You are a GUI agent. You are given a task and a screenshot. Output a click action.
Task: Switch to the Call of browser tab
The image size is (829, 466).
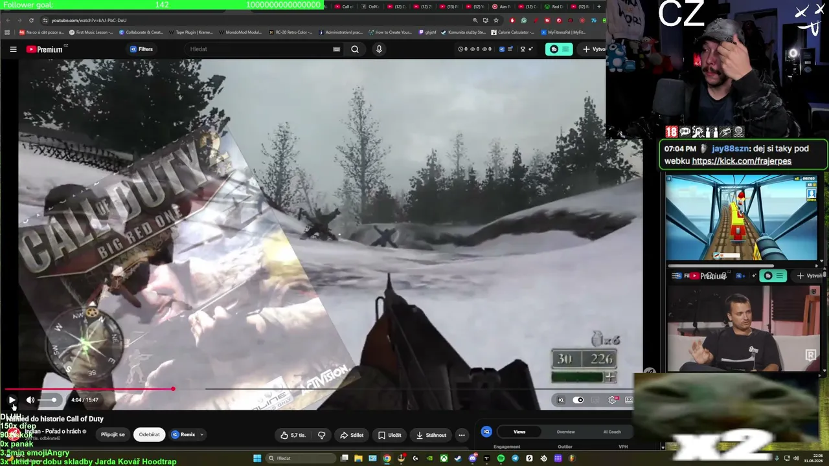[345, 6]
